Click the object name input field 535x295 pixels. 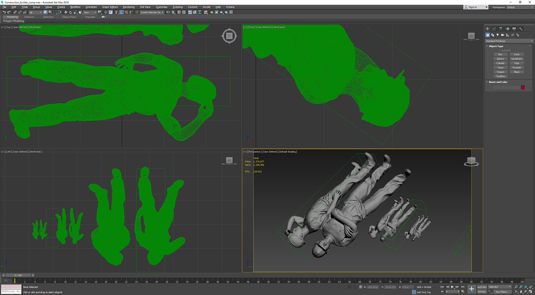click(x=507, y=87)
